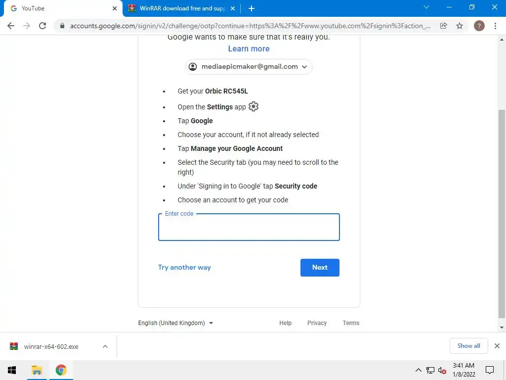View site information lock icon

[62, 26]
